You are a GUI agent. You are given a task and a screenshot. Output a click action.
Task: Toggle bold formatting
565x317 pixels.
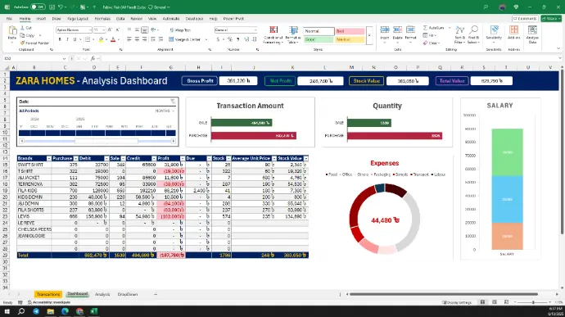(60, 39)
